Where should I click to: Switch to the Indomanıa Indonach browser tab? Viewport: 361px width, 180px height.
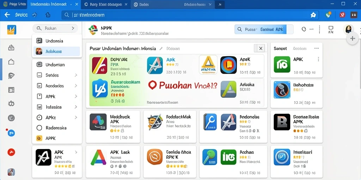point(54,4)
